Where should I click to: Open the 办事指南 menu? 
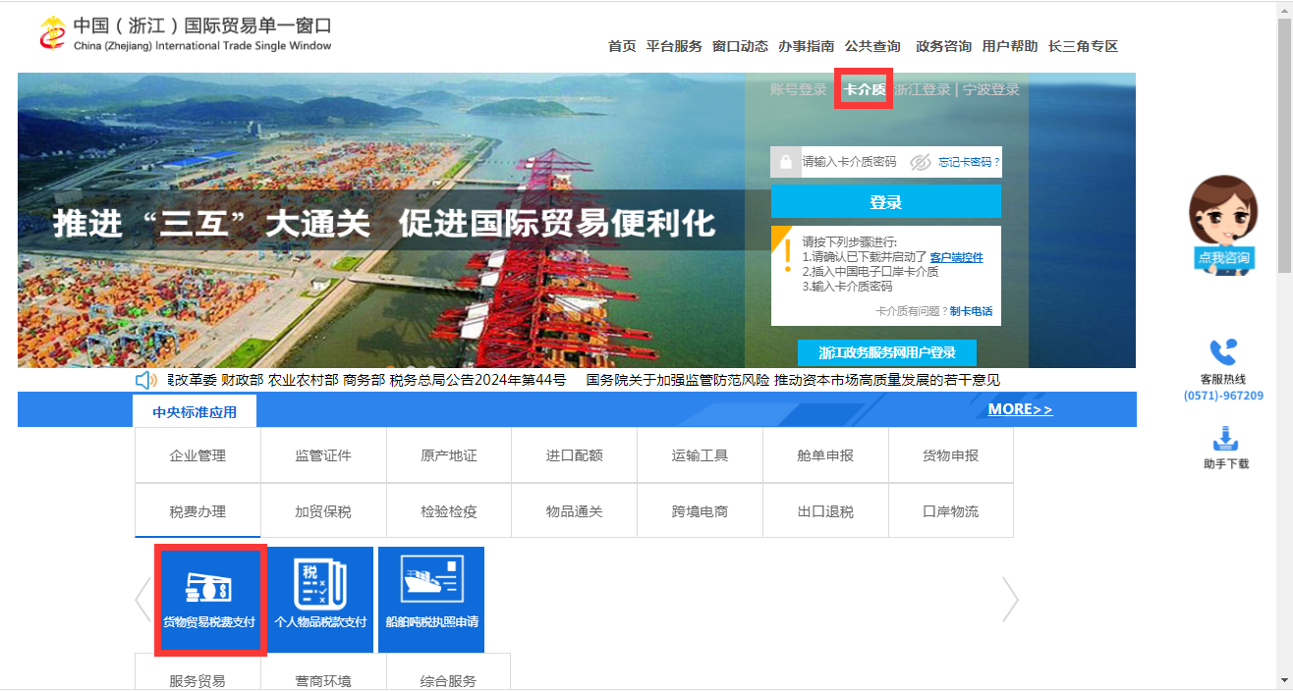(x=806, y=46)
